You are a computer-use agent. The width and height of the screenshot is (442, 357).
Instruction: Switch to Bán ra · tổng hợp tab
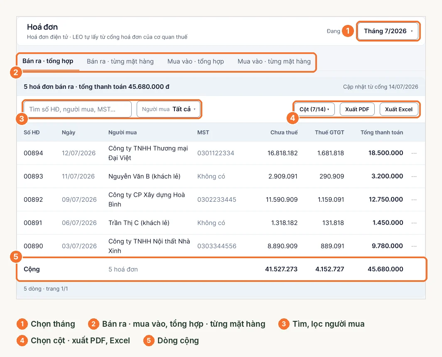tap(48, 61)
